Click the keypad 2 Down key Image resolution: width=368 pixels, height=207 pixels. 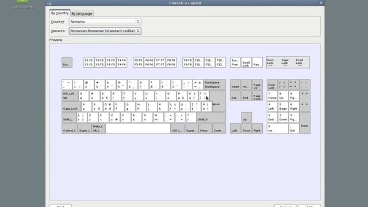[283, 117]
